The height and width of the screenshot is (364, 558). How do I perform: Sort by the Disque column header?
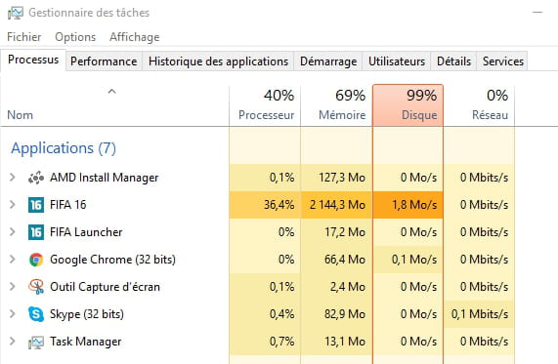click(408, 105)
